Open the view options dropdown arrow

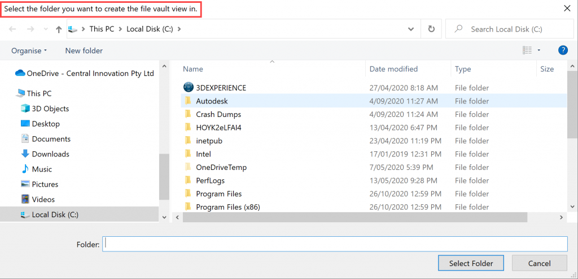pos(539,51)
